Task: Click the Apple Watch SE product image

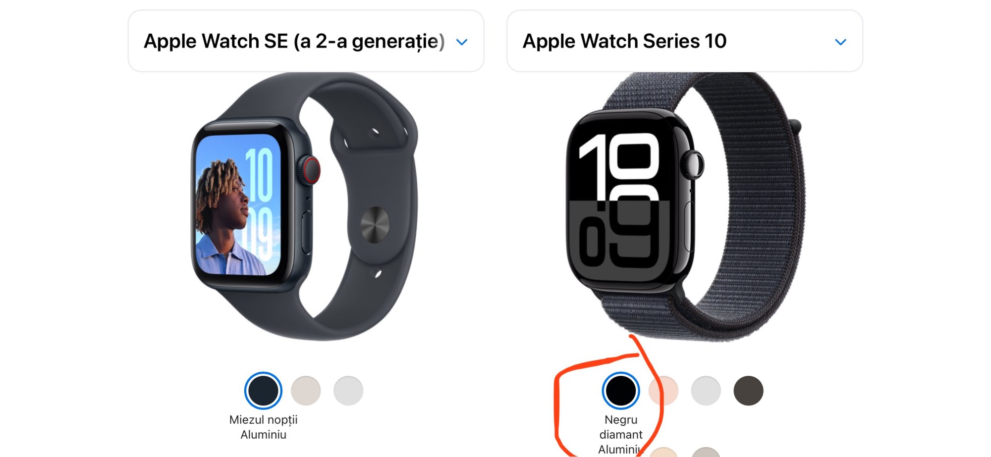Action: (304, 206)
